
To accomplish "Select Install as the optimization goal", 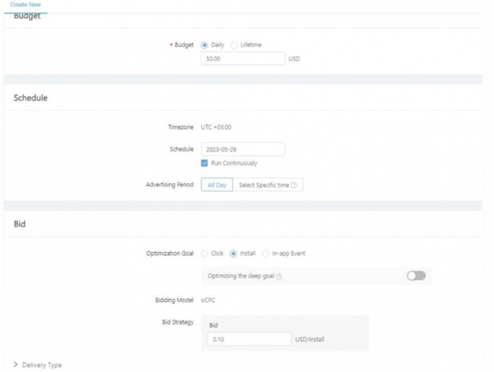I will tap(233, 254).
